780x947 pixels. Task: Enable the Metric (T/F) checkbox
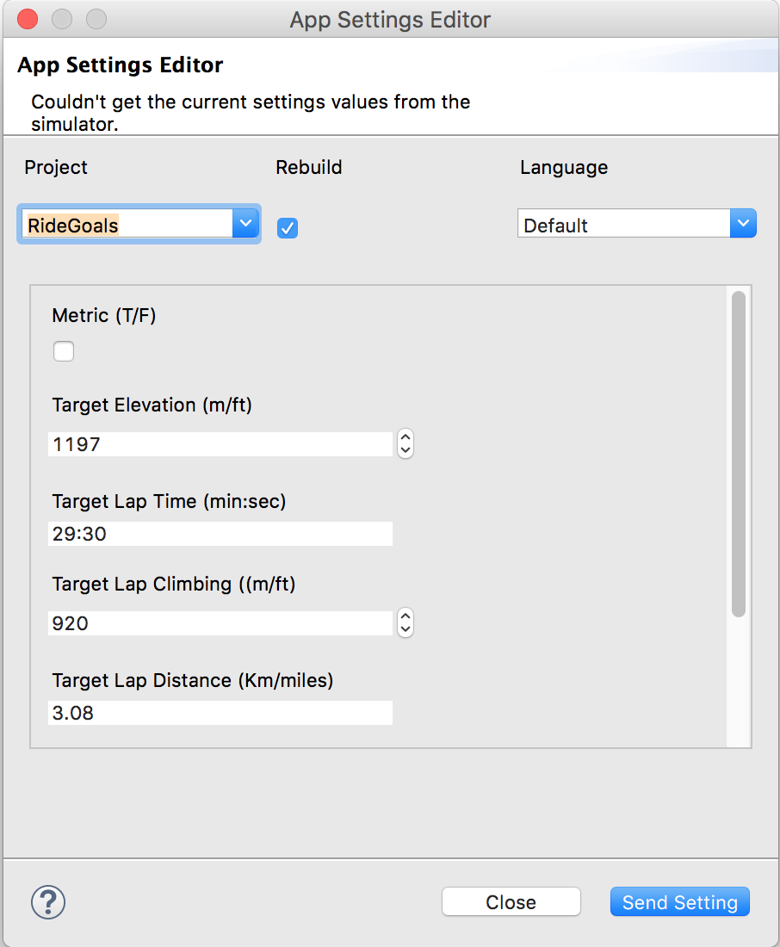(64, 351)
